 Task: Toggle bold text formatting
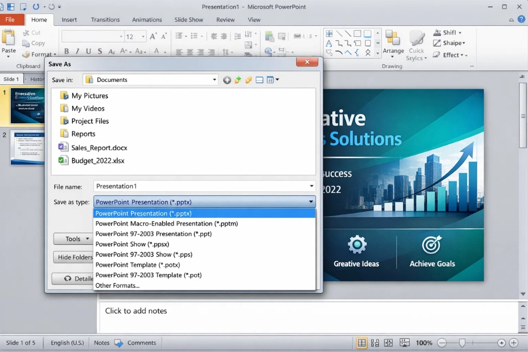pyautogui.click(x=66, y=51)
